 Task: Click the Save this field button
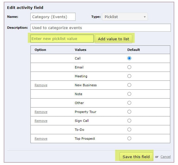tap(136, 157)
